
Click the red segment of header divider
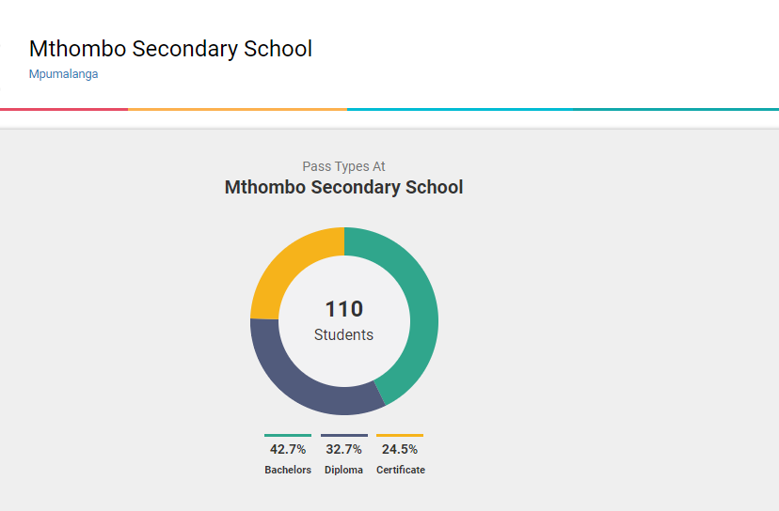[x=64, y=109]
